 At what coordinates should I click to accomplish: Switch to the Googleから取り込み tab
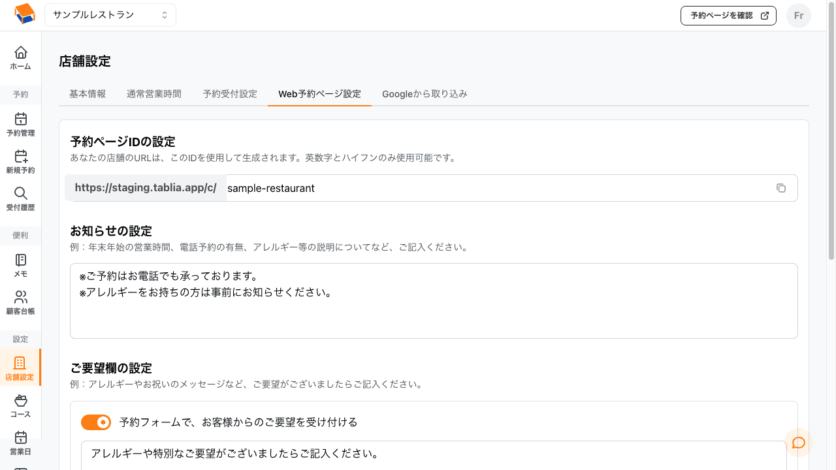[x=425, y=93]
